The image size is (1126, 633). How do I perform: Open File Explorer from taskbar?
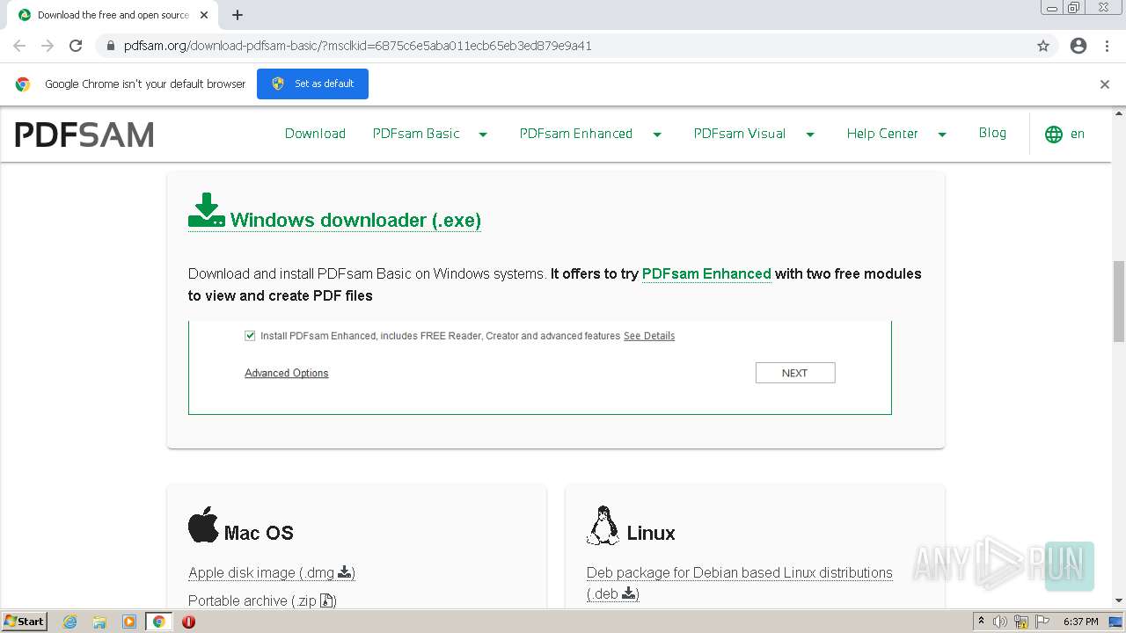(99, 622)
